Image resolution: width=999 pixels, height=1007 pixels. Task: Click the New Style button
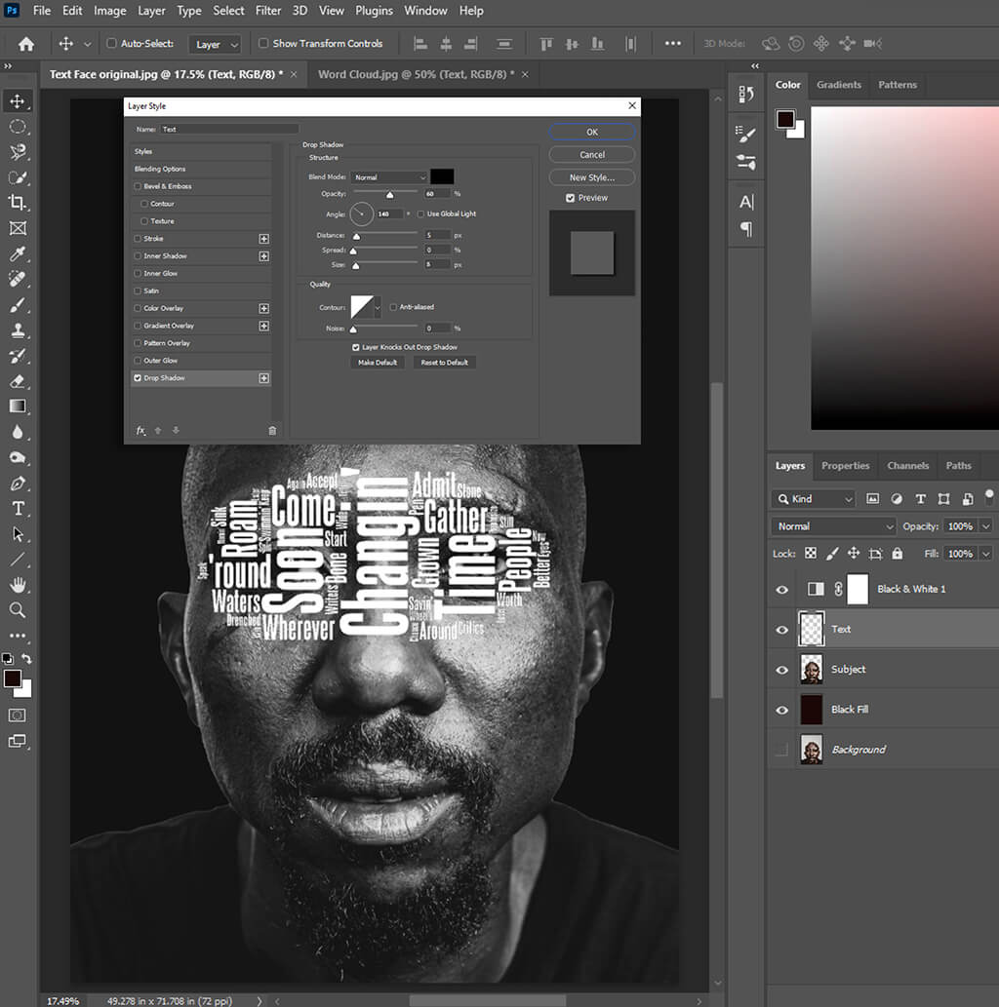[x=591, y=176]
